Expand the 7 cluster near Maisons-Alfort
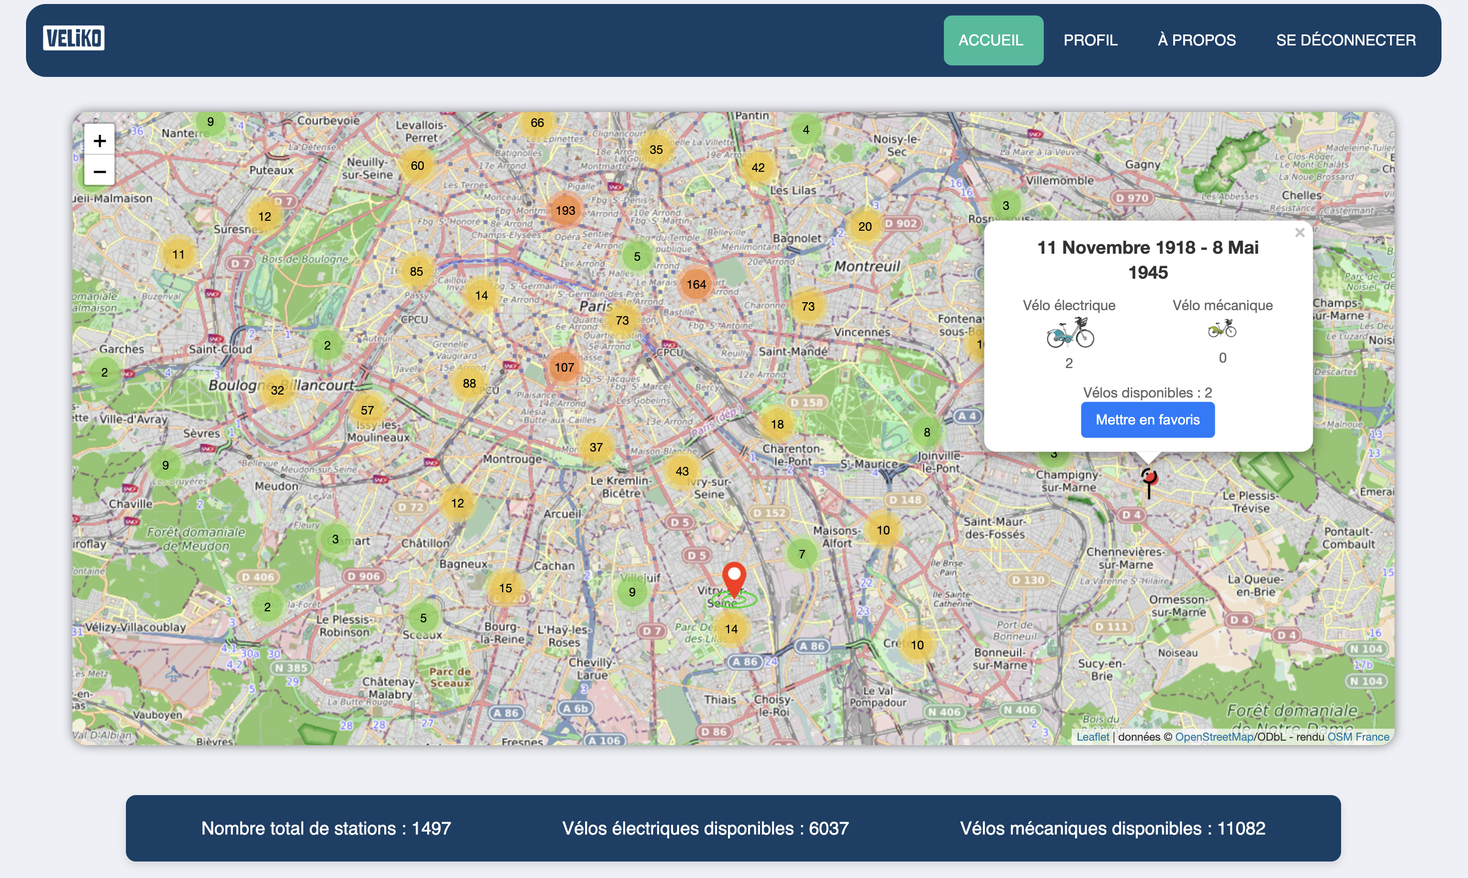The image size is (1468, 878). (801, 554)
